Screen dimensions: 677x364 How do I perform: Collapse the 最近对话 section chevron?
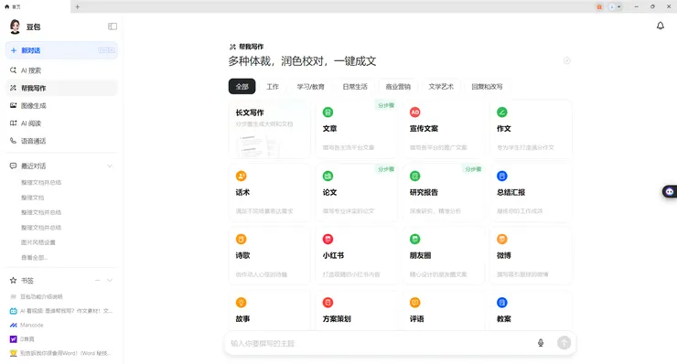[110, 166]
